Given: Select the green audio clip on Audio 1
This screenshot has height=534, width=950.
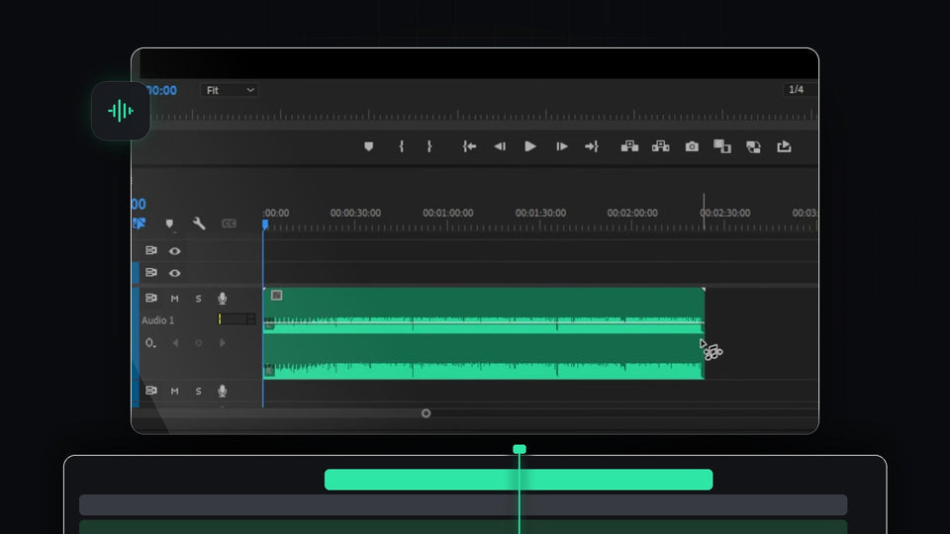Looking at the screenshot, I should click(x=484, y=333).
